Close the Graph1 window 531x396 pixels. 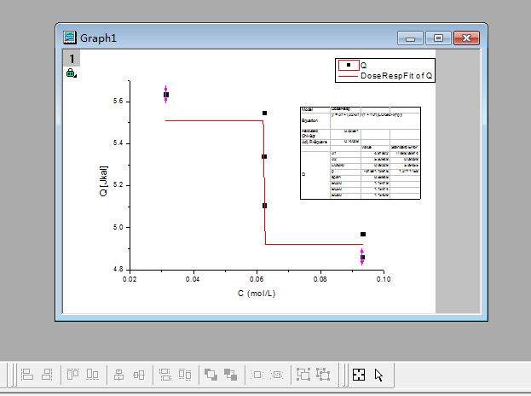[466, 38]
